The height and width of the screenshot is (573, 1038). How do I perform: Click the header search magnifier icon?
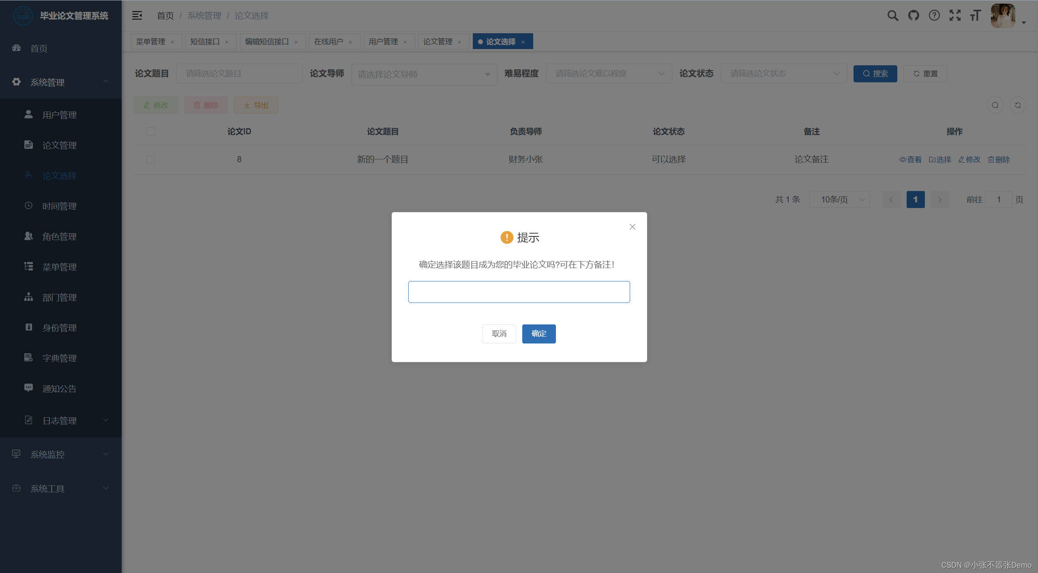892,15
